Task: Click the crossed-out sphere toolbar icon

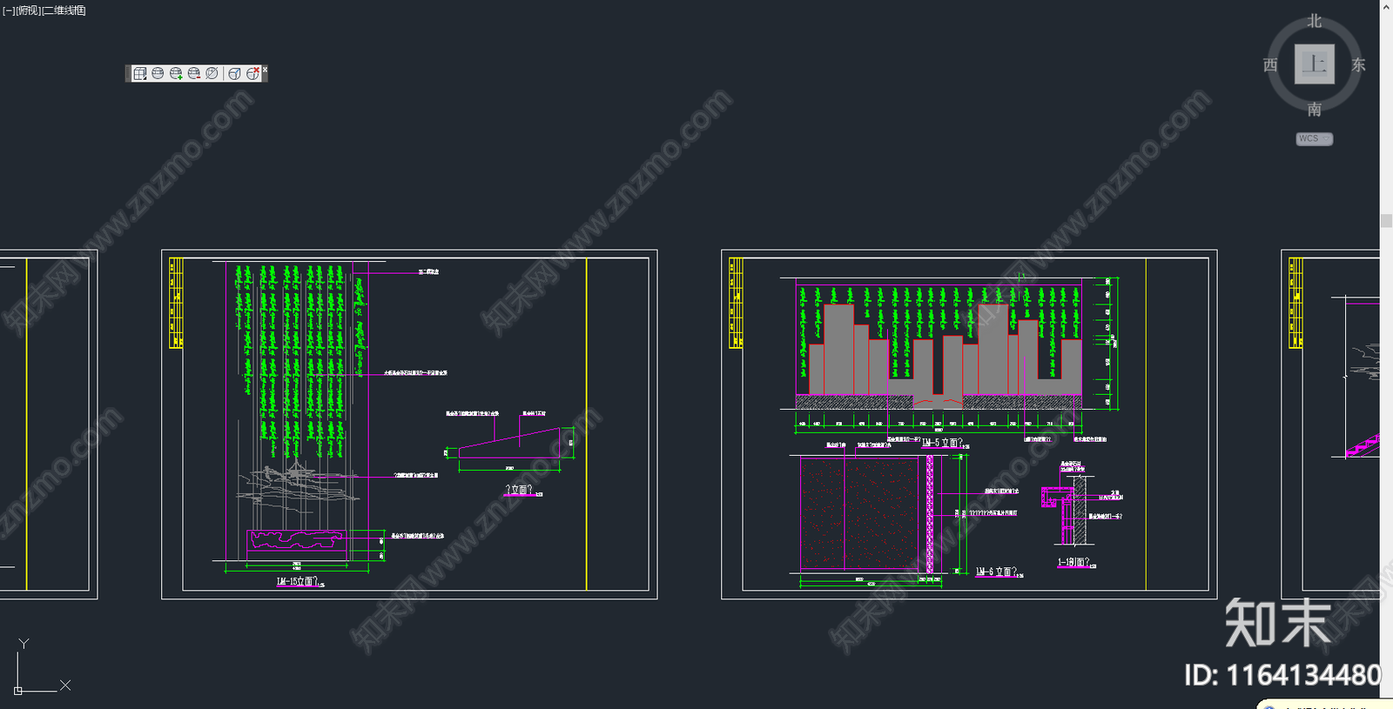Action: [212, 74]
